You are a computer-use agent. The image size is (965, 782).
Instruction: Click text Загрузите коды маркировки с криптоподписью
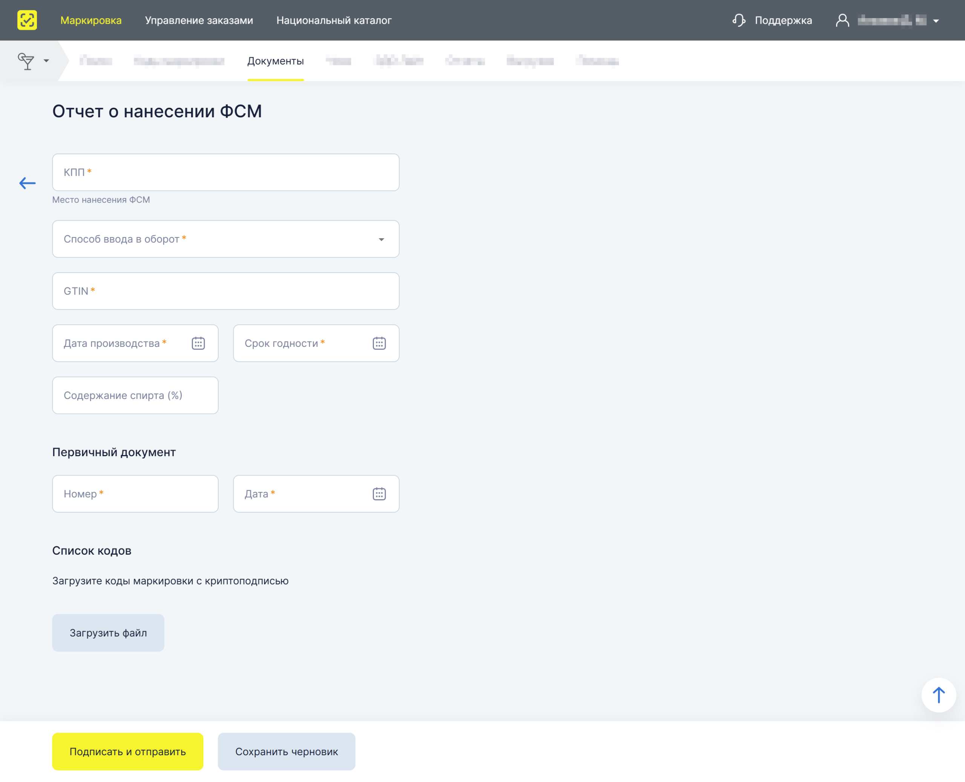pos(170,581)
